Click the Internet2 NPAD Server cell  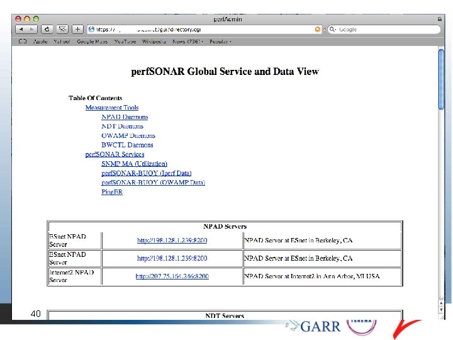tap(75, 276)
